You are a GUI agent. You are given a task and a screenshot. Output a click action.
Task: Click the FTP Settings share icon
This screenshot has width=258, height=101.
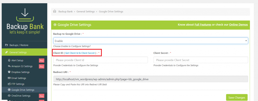click(x=9, y=84)
